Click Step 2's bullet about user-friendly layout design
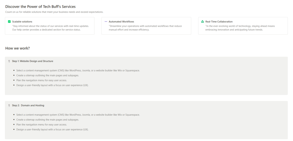The width and height of the screenshot is (293, 141). 52,129
